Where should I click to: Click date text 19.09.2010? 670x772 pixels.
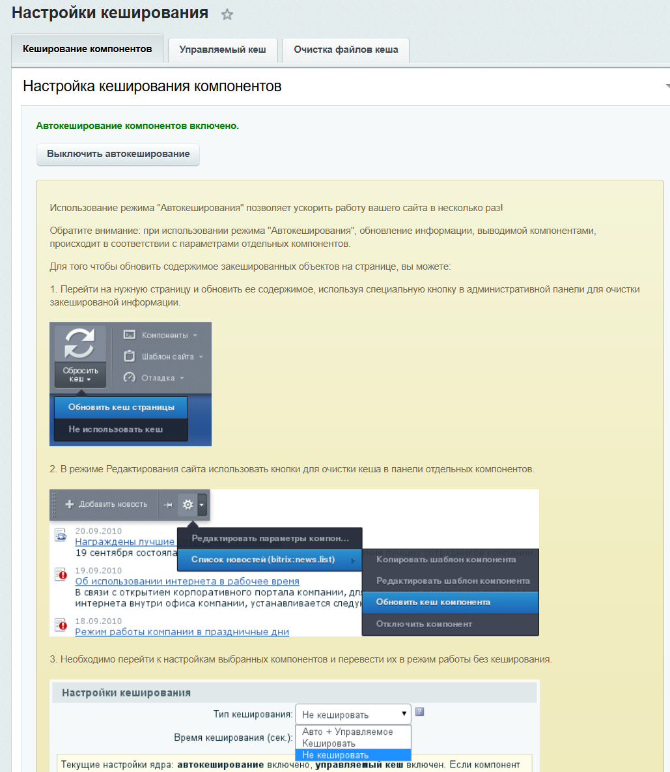tap(98, 571)
